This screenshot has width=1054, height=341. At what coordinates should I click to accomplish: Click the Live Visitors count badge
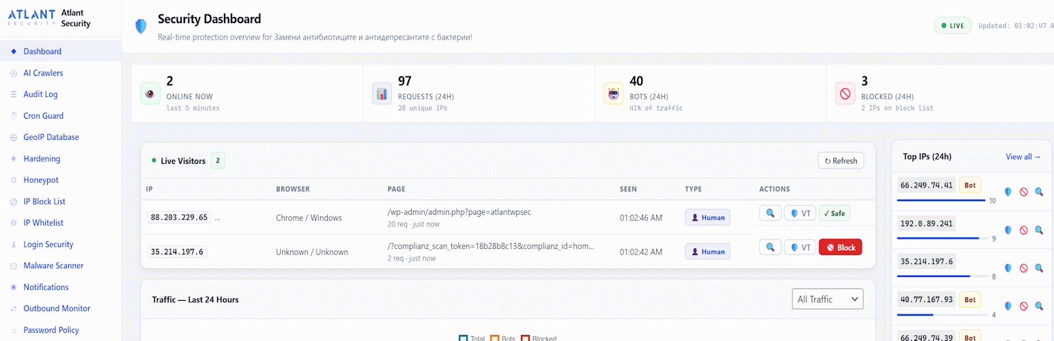tap(218, 161)
